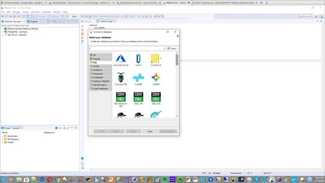Viewport: 325px width, 183px height.
Task: Click the table name filter field in the navigator
Action: click(x=40, y=25)
